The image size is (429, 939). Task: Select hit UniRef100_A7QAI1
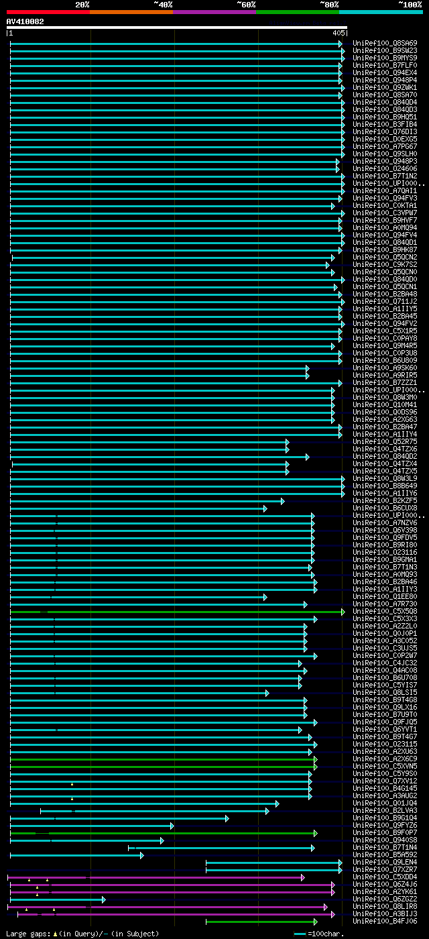pyautogui.click(x=385, y=191)
